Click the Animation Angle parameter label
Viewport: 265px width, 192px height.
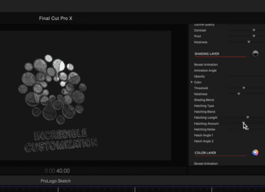(x=205, y=70)
